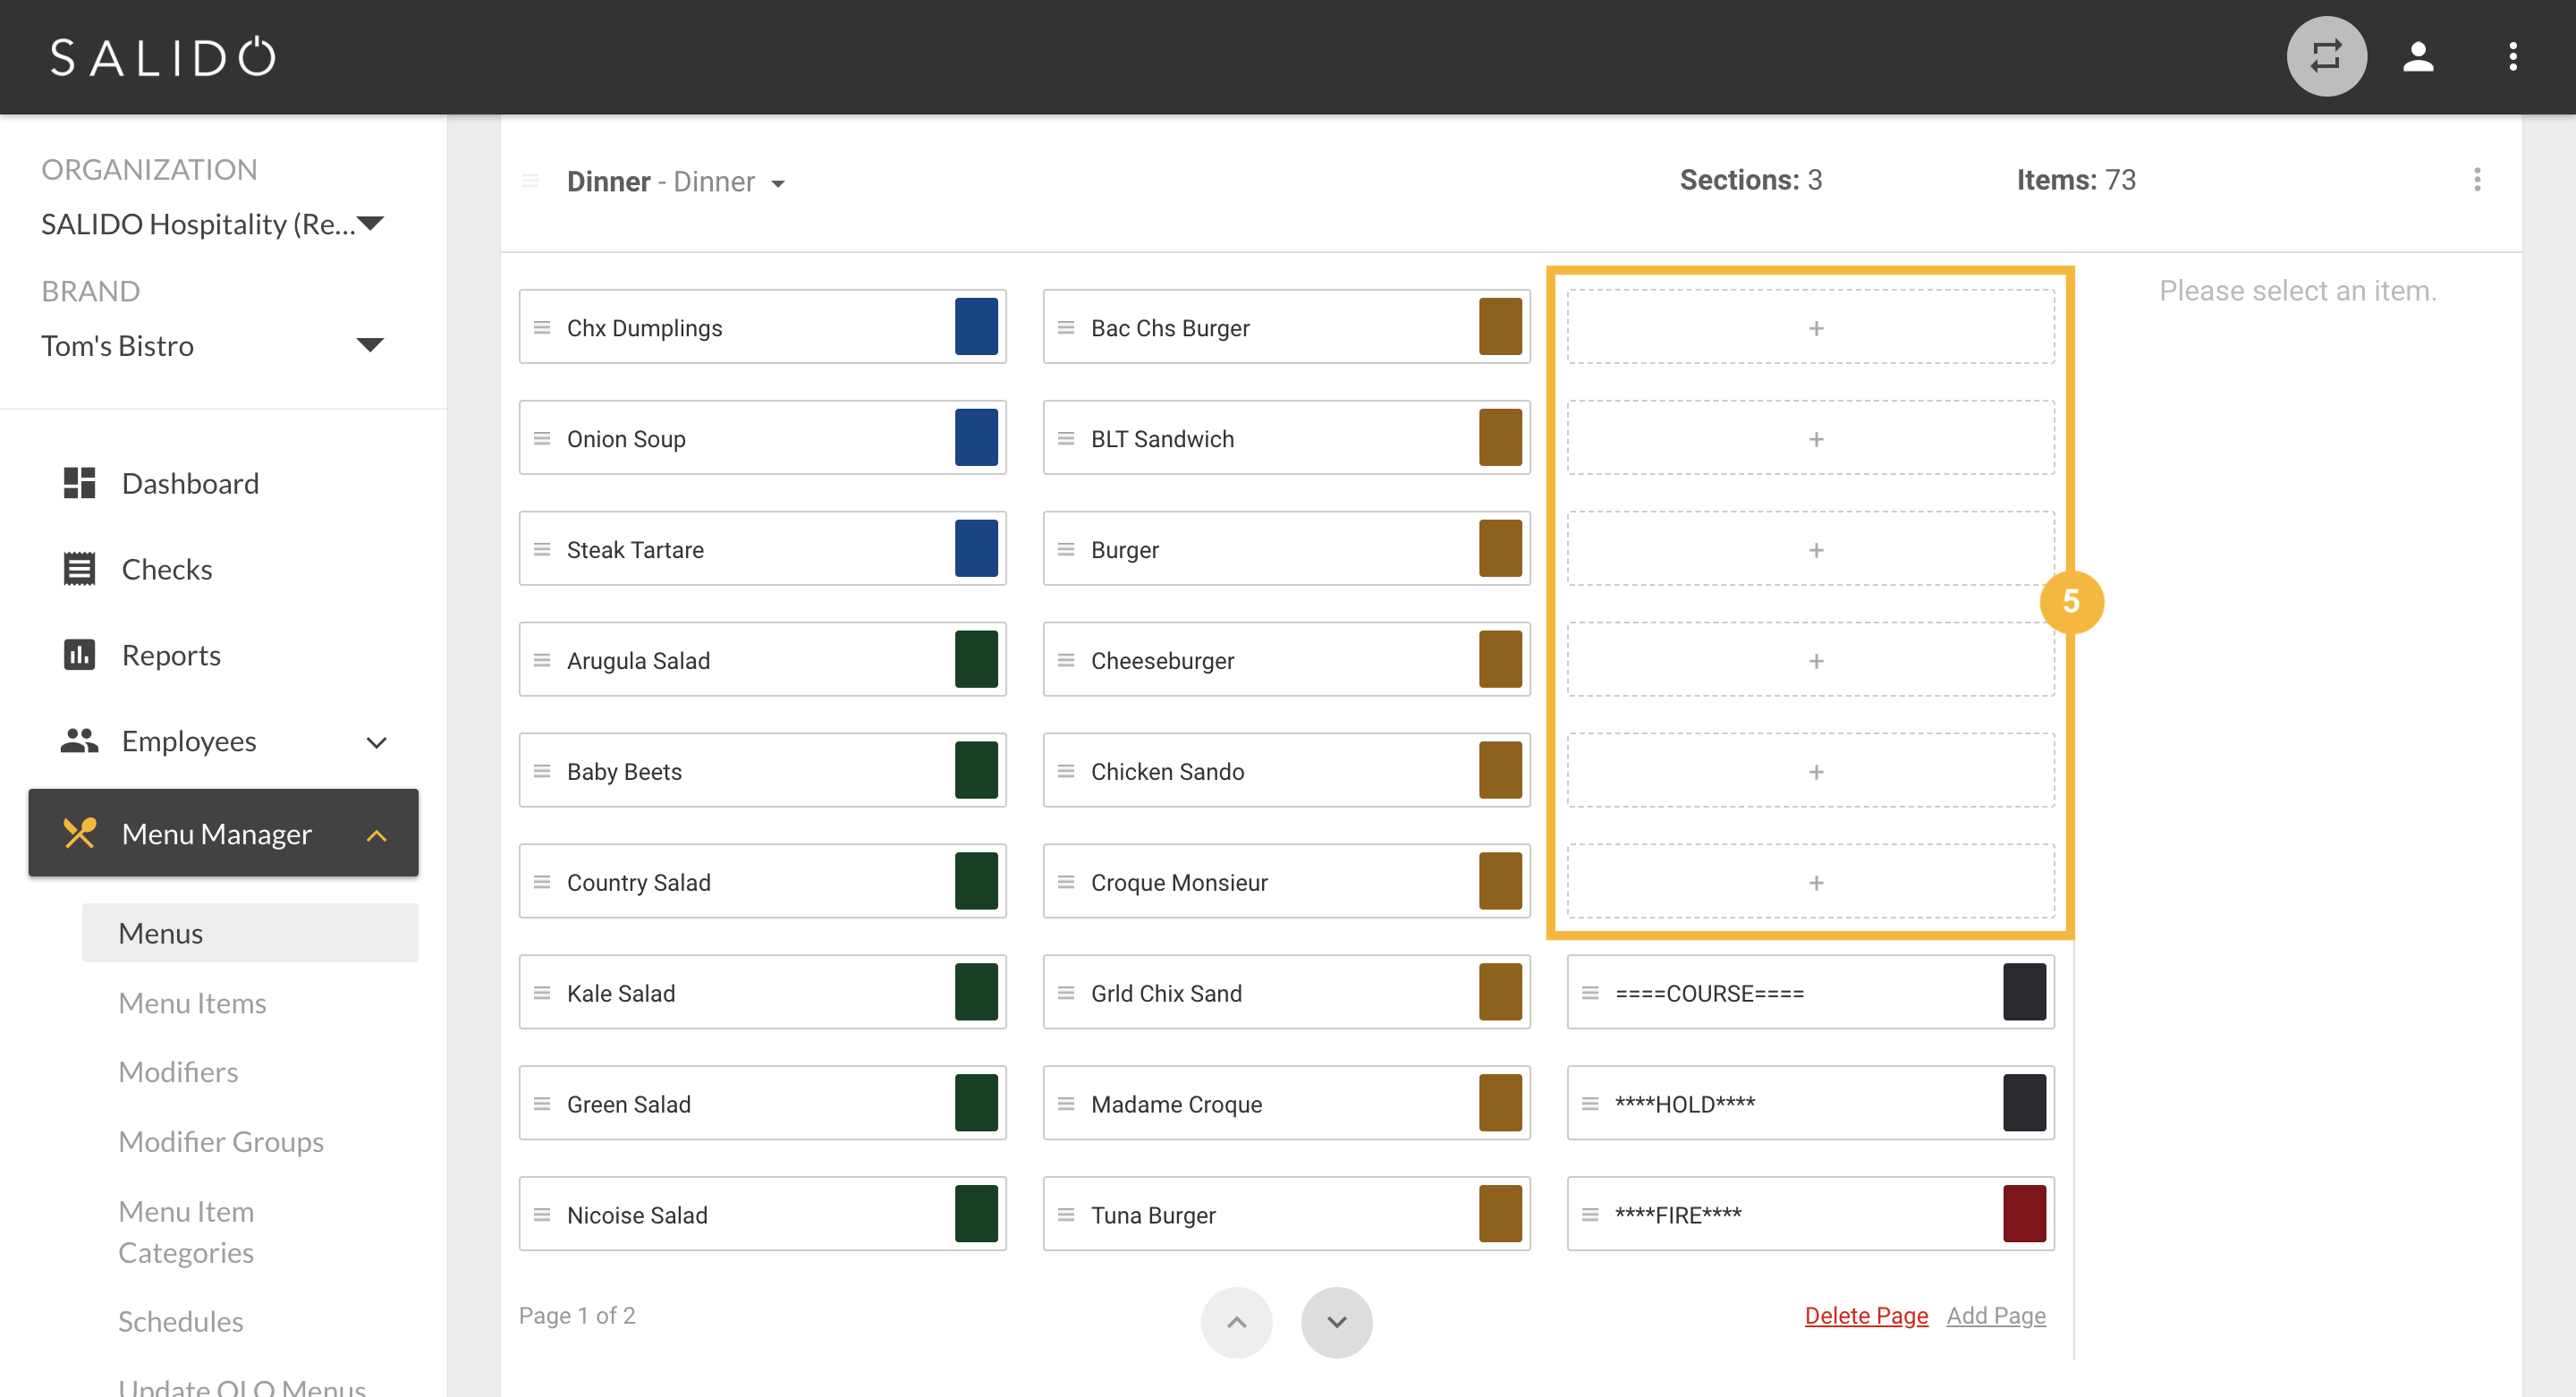Open Dinner menu three-dot options
2576x1397 pixels.
pos(2476,180)
